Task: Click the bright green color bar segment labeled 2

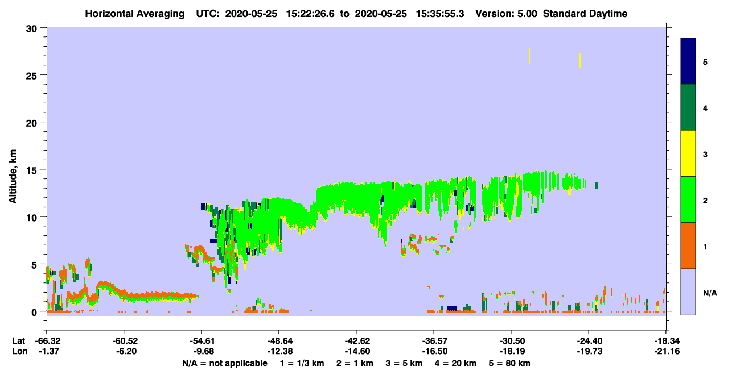Action: [688, 199]
